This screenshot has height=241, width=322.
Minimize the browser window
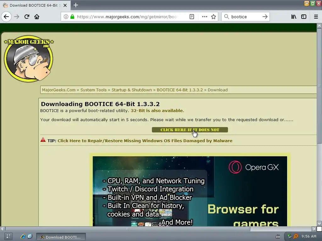[x=307, y=3]
